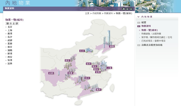Image resolution: width=181 pixels, height=106 pixels.
Task: Click the 成都 label on the map
Action: [51, 73]
